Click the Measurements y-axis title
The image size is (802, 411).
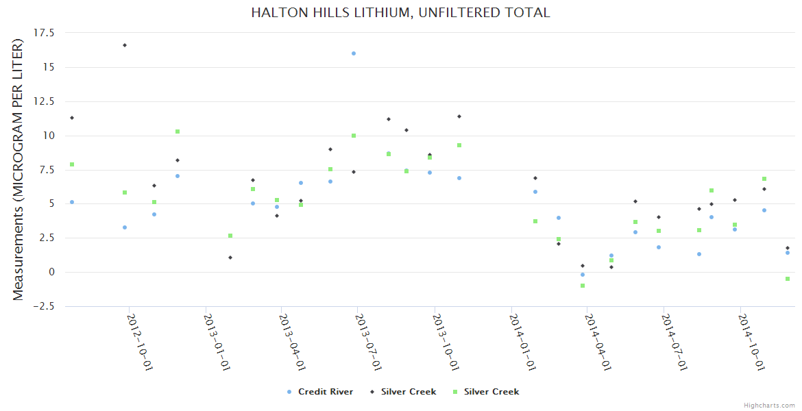(x=19, y=170)
